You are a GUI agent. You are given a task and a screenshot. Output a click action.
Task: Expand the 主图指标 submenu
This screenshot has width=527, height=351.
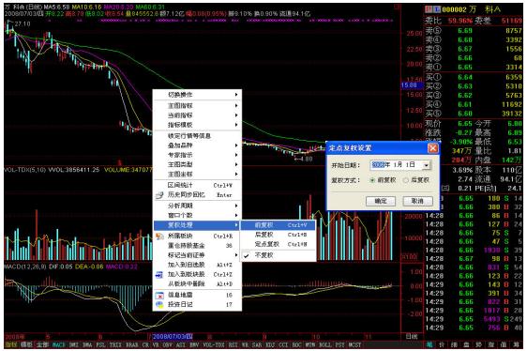(x=197, y=106)
